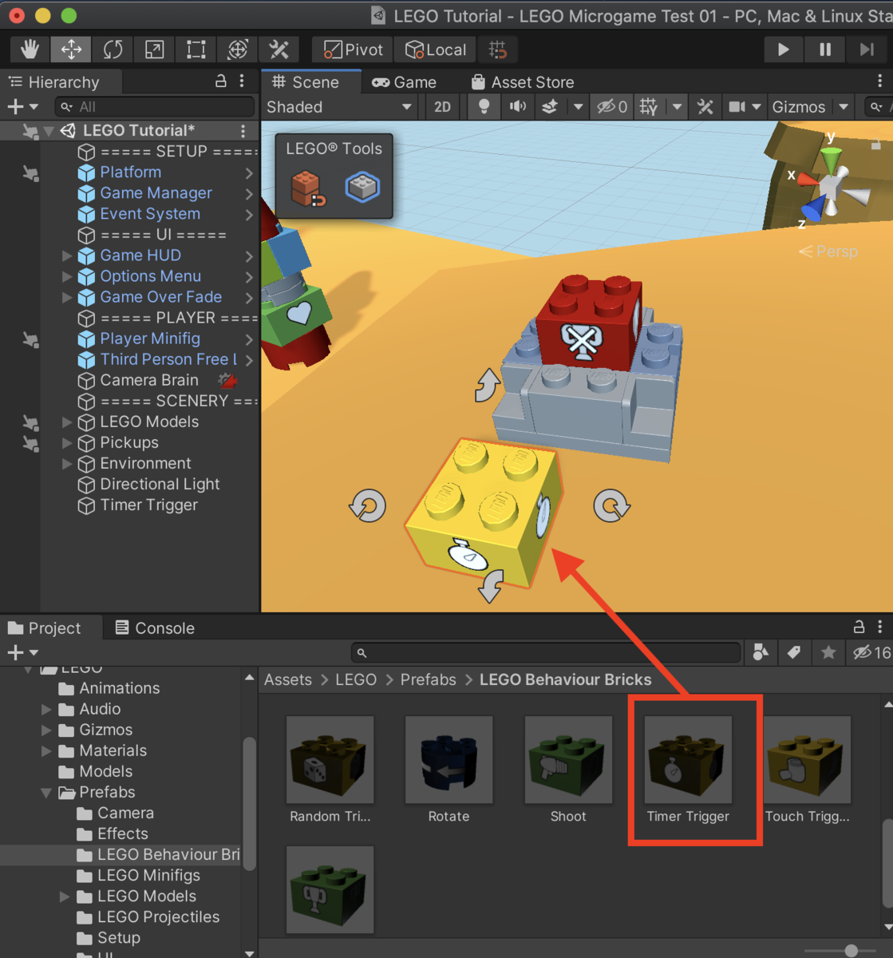Step one frame forward
Viewport: 893px width, 958px height.
pos(867,49)
